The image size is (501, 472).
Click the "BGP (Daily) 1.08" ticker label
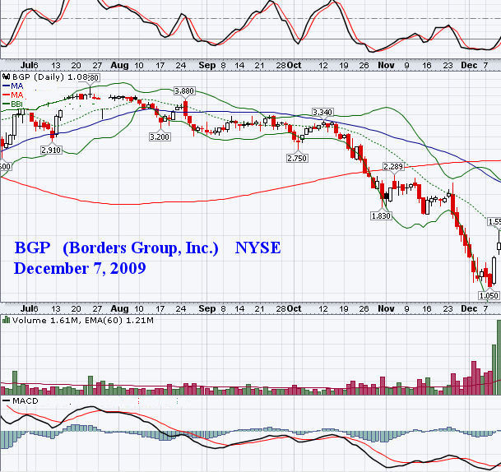pyautogui.click(x=50, y=77)
